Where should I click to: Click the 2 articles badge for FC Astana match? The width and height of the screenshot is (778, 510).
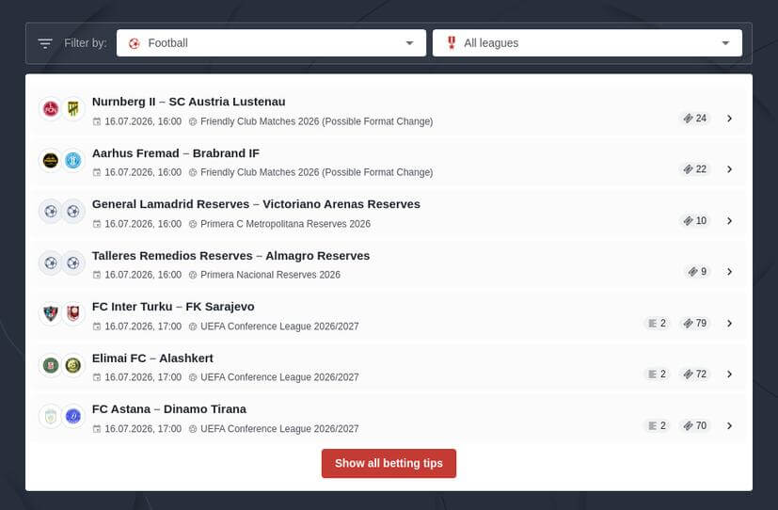point(657,425)
